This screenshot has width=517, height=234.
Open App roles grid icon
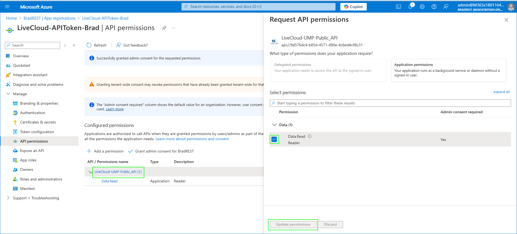pos(15,160)
